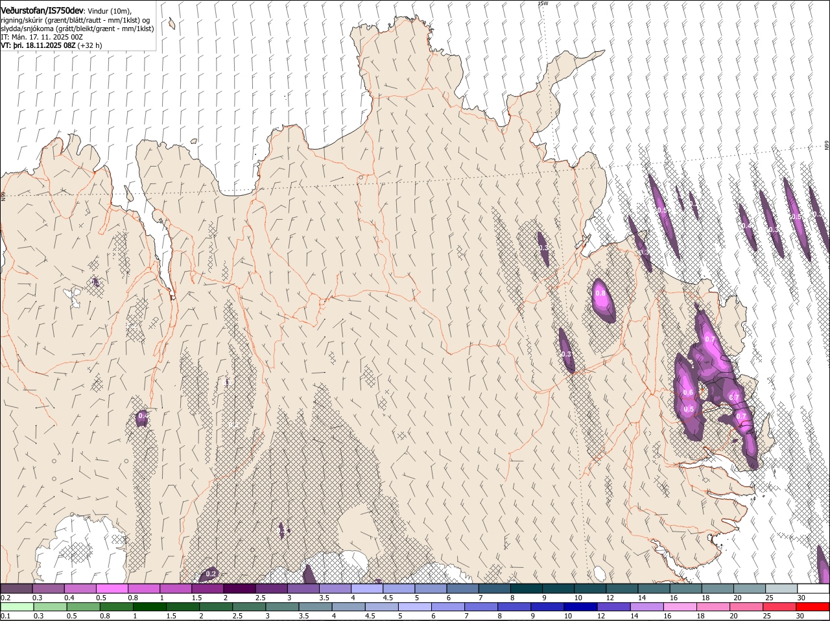830x621 pixels.
Task: Pick bright pink upper swatch between 0.5 and 0.8
Action: click(x=112, y=589)
